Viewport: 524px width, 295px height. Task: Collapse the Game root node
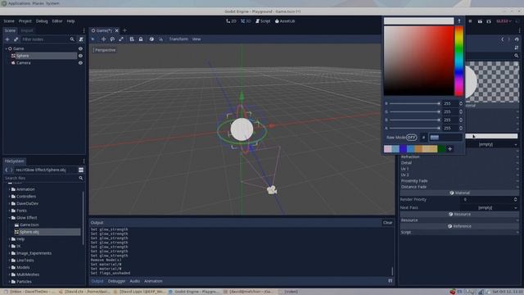tap(6, 48)
